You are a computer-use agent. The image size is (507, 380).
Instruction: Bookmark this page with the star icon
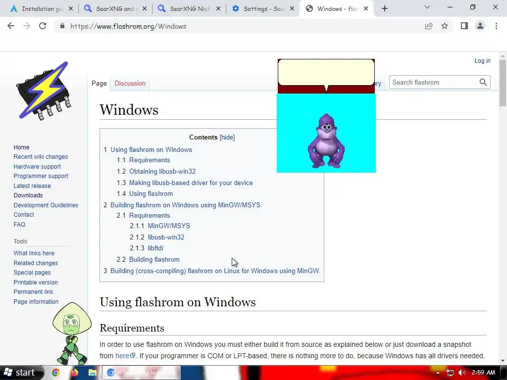[x=445, y=26]
